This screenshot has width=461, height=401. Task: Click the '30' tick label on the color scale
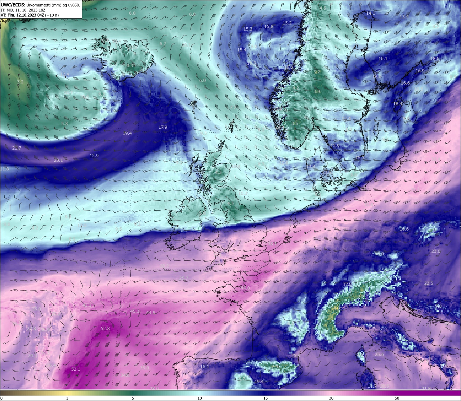click(x=331, y=398)
